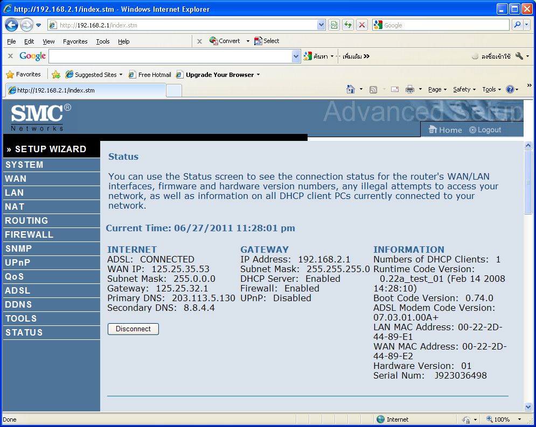Click the Logout link in router header
This screenshot has height=427, width=536.
coord(485,130)
